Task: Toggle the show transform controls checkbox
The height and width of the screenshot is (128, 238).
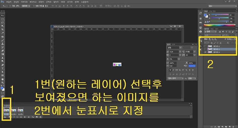Action: 34,6
